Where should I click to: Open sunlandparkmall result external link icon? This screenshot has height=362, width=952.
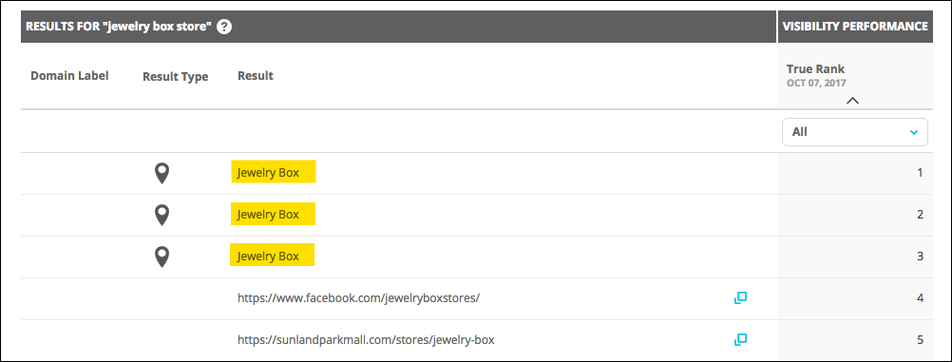[x=740, y=339]
